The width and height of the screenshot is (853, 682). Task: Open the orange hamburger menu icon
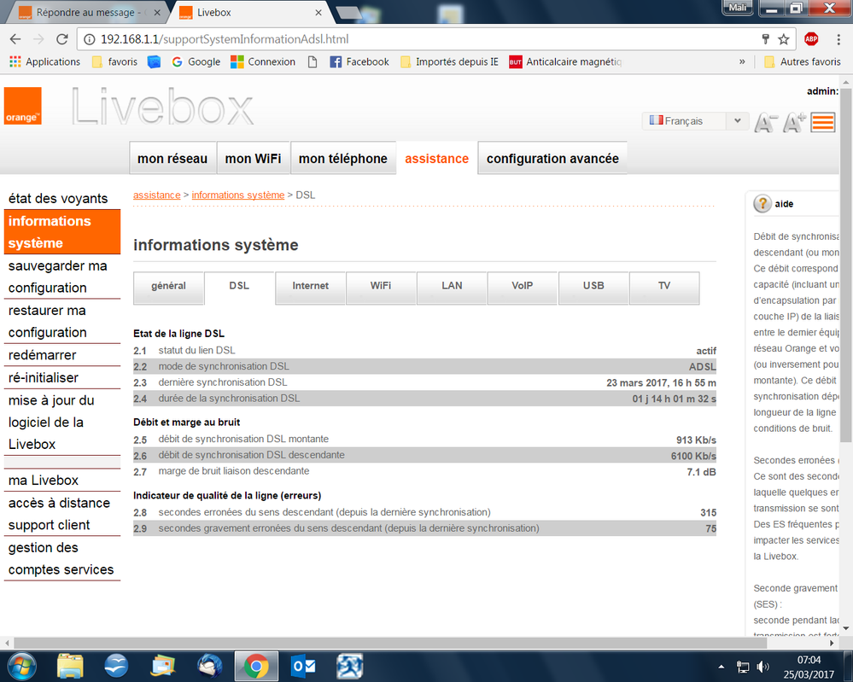822,122
